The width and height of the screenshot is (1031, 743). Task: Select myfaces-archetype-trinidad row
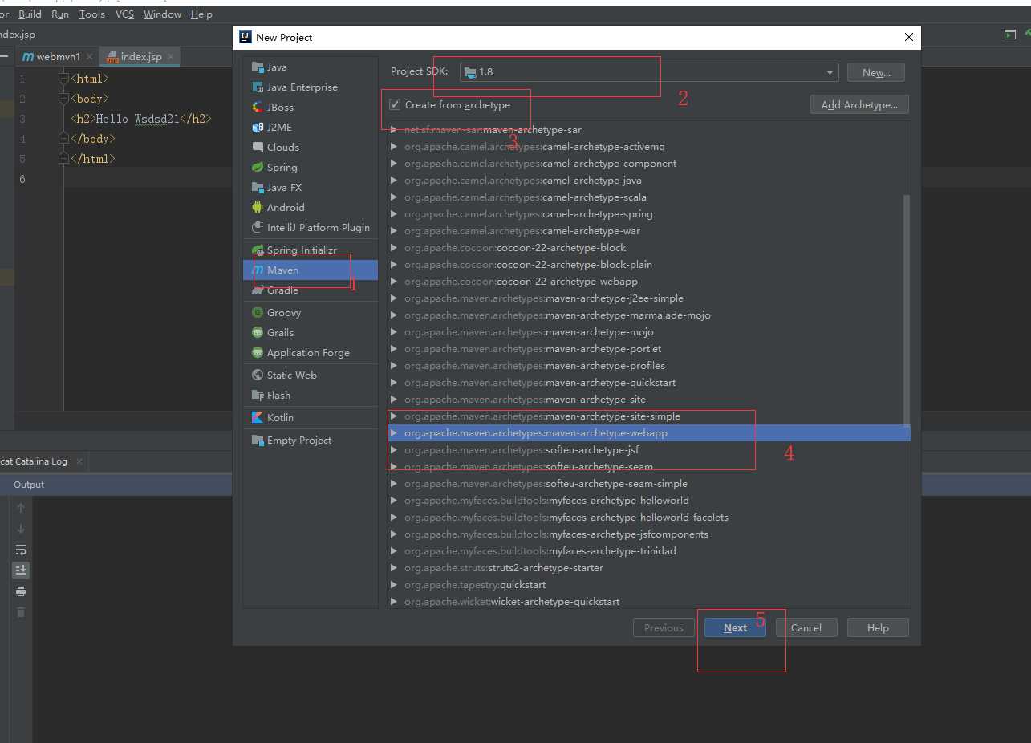[x=649, y=551]
